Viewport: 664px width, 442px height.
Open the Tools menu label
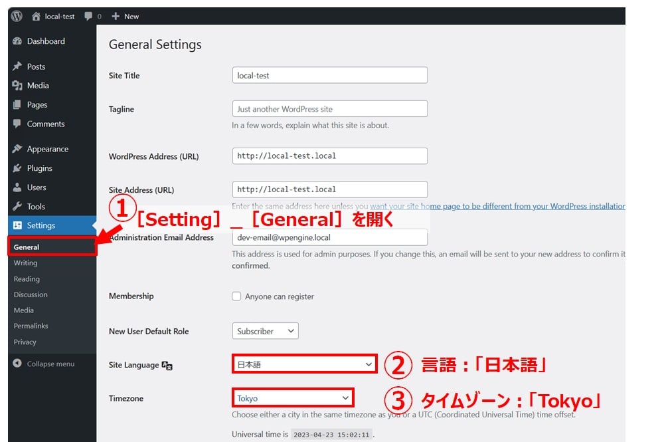coord(36,207)
